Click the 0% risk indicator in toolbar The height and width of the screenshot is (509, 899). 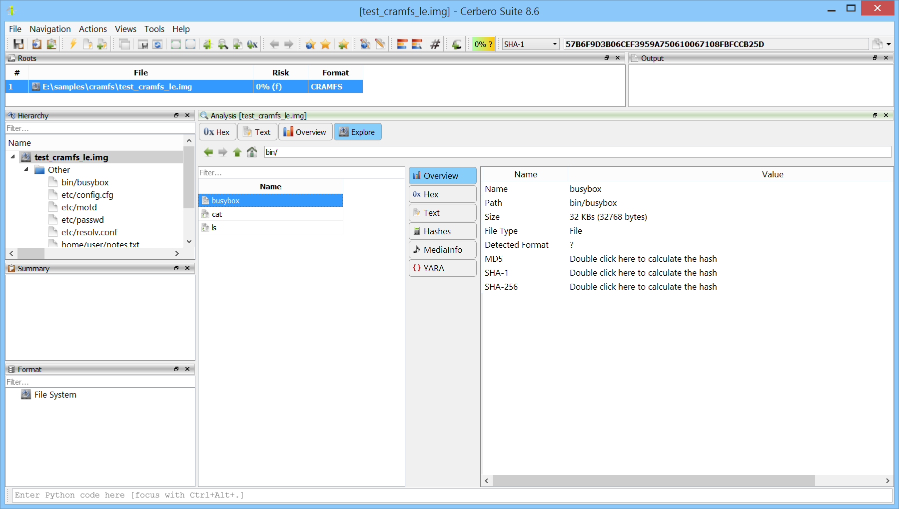click(x=483, y=44)
